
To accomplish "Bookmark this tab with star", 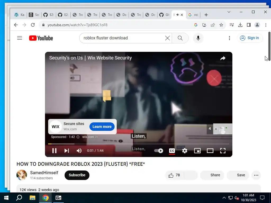I will point(221,25).
